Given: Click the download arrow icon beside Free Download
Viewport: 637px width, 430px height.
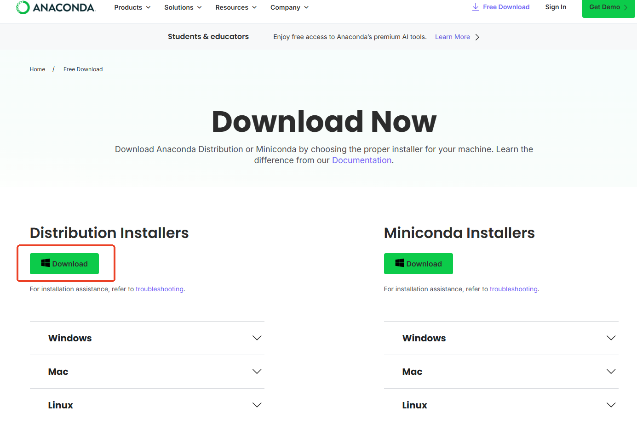Looking at the screenshot, I should pyautogui.click(x=475, y=7).
